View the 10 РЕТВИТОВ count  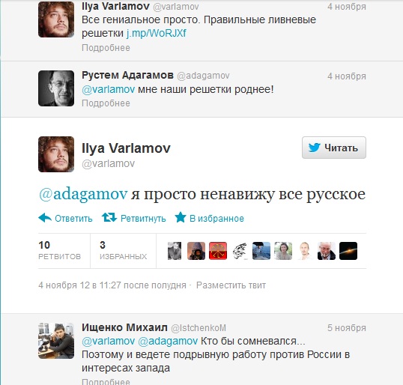(60, 250)
